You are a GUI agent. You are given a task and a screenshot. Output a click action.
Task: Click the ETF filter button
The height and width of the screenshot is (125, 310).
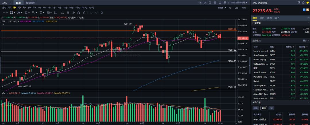[271, 108]
